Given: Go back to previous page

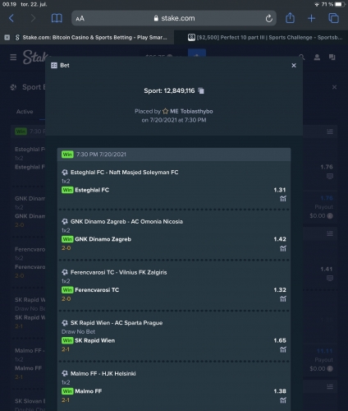Looking at the screenshot, I should [x=11, y=18].
